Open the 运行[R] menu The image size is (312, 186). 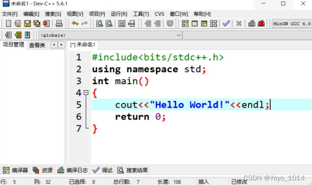click(119, 14)
